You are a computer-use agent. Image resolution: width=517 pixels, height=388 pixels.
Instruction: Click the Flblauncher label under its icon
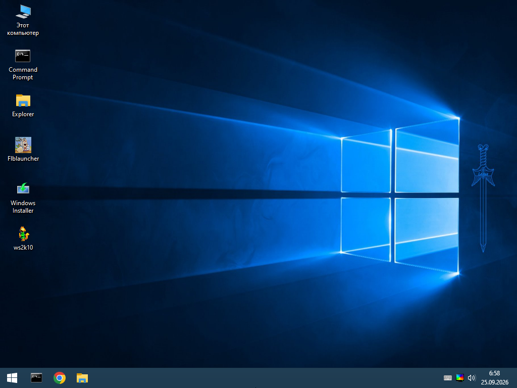[23, 159]
